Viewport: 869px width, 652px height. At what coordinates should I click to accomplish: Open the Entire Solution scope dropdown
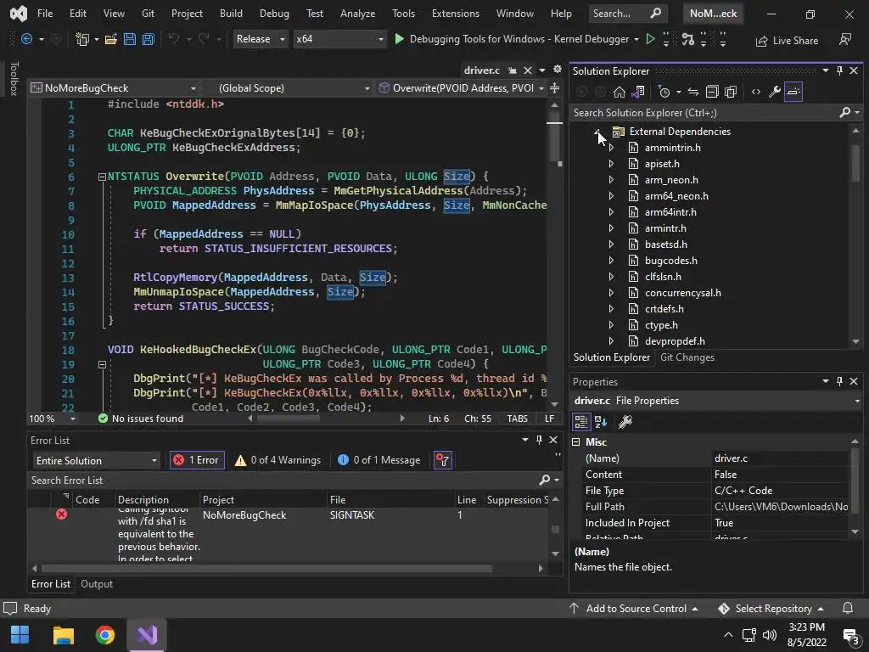coord(97,461)
